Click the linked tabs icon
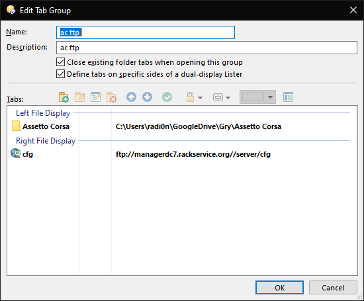This screenshot has height=301, width=364. point(218,97)
